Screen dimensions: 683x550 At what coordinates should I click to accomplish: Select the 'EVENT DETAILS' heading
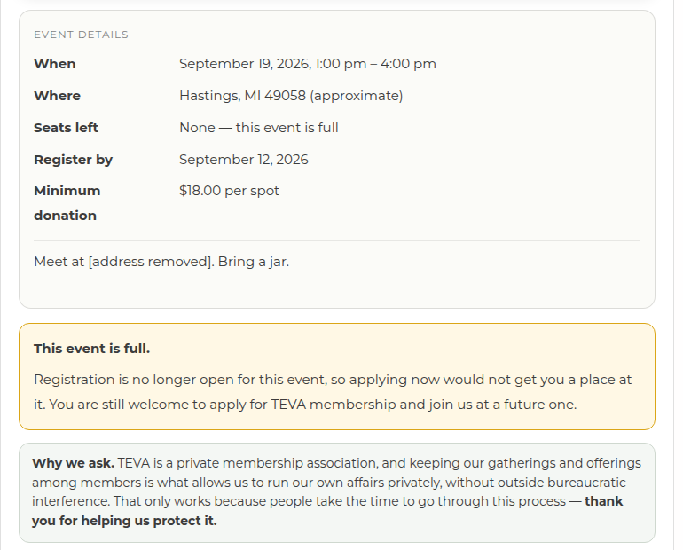coord(81,35)
